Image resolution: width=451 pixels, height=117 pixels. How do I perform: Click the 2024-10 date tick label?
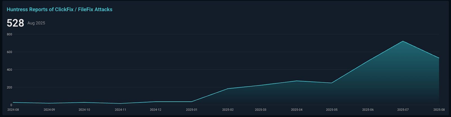(x=84, y=110)
